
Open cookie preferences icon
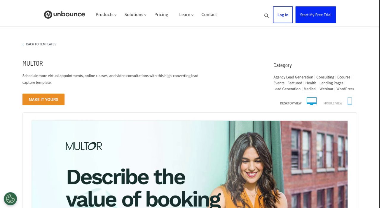point(10,198)
